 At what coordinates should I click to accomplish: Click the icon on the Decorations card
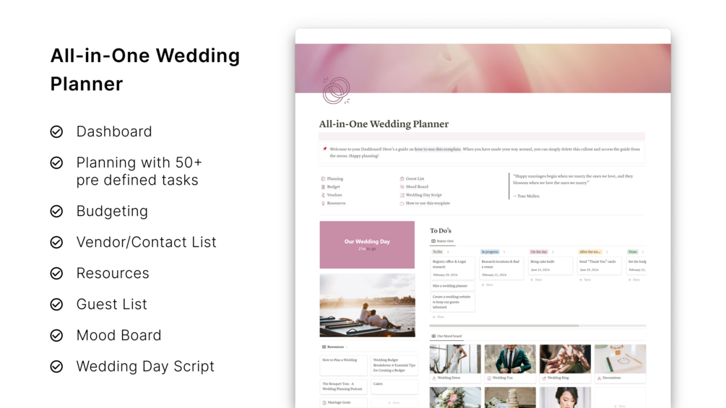[x=599, y=378]
